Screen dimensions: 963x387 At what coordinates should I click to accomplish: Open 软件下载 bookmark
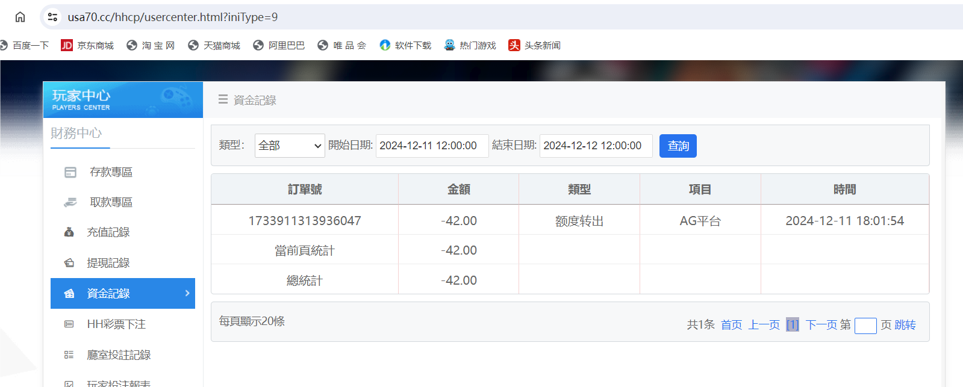(405, 45)
